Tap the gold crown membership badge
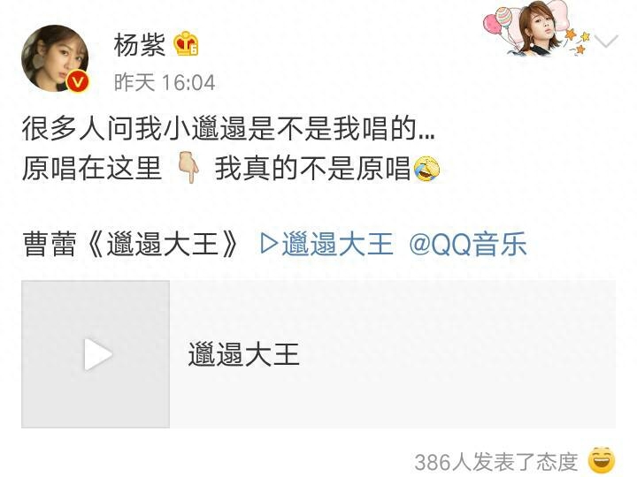This screenshot has width=637, height=477. coord(186,44)
